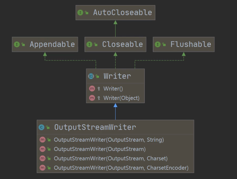Click the Writer abstract class icon
The width and height of the screenshot is (237, 179).
(x=91, y=76)
